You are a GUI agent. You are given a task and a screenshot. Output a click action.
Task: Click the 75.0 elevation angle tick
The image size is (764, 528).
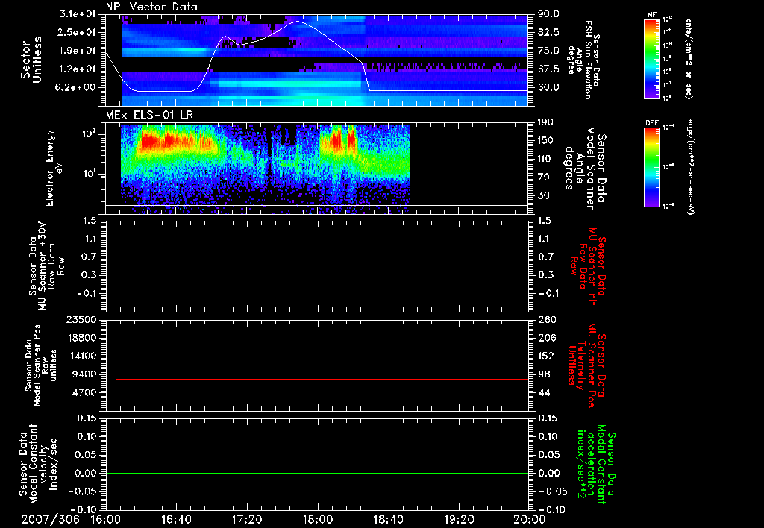548,51
